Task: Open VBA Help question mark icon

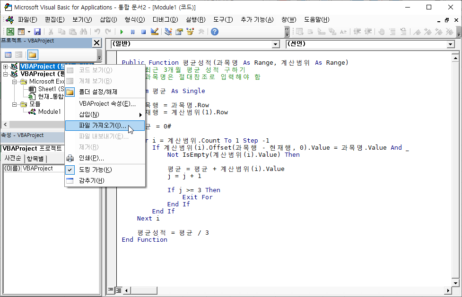Action: 215,32
